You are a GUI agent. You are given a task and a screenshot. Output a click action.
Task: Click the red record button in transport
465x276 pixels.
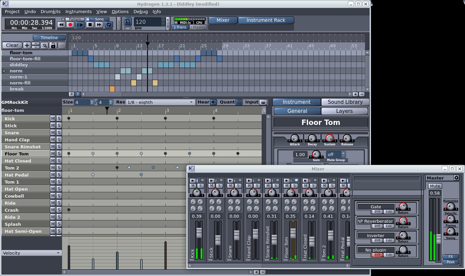[x=70, y=24]
